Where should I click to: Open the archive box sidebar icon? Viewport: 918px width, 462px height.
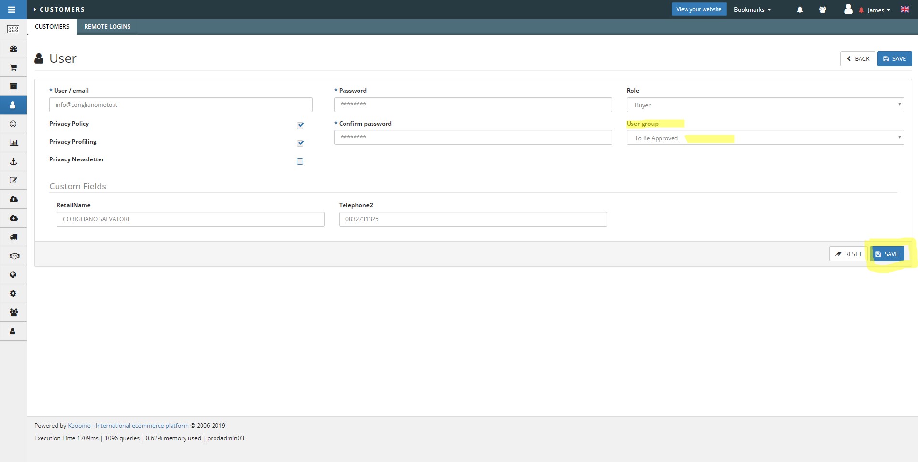[x=14, y=87]
